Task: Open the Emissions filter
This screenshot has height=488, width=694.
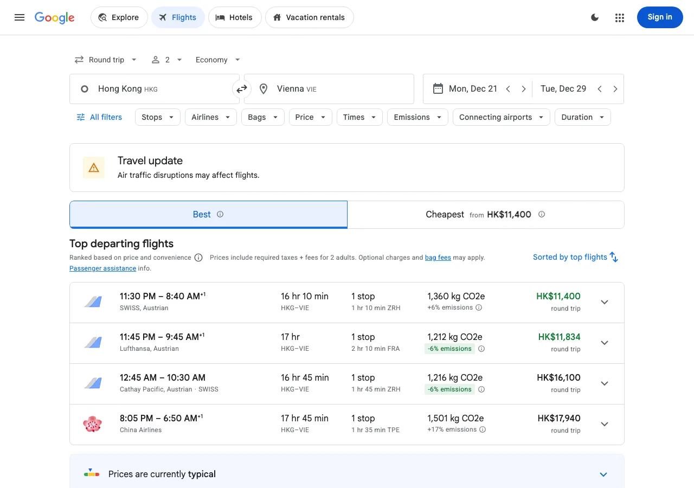Action: (x=418, y=117)
